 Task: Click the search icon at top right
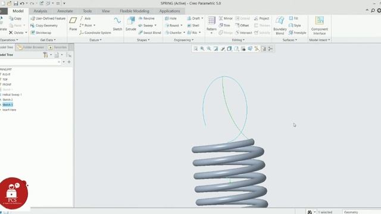point(373,11)
